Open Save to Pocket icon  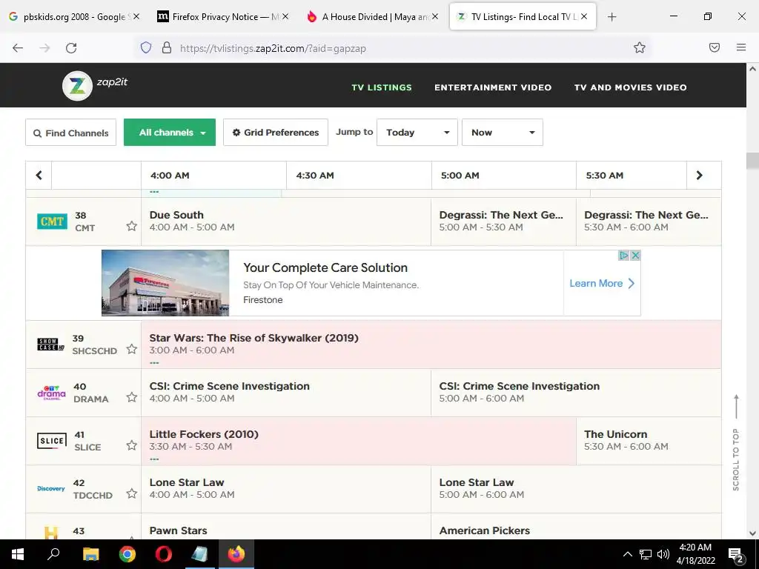(715, 47)
